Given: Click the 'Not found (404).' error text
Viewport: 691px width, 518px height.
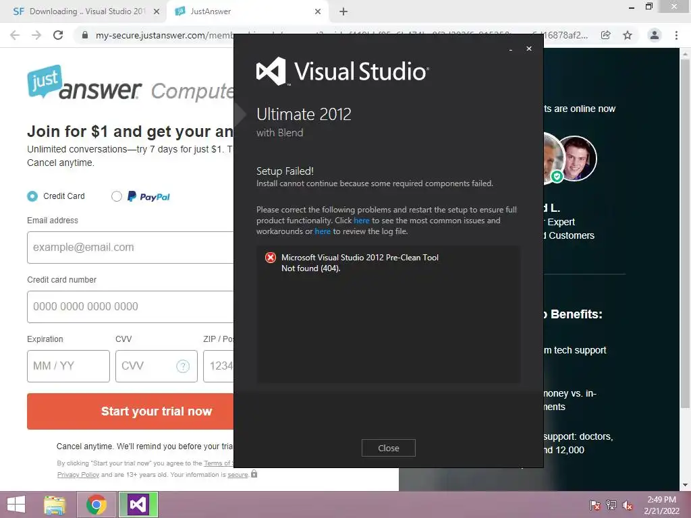Looking at the screenshot, I should 311,268.
